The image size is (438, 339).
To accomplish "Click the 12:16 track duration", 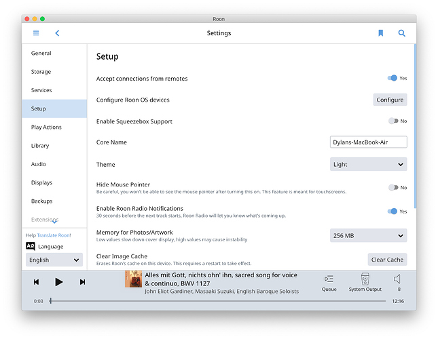I will pos(398,301).
